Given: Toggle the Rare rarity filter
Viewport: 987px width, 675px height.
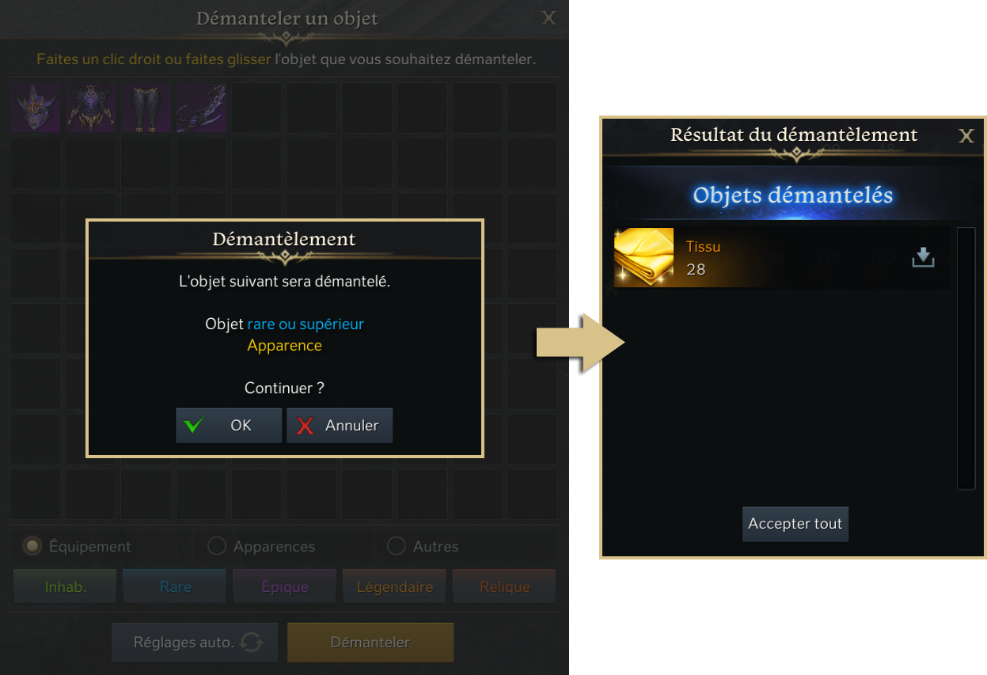Looking at the screenshot, I should click(x=175, y=587).
